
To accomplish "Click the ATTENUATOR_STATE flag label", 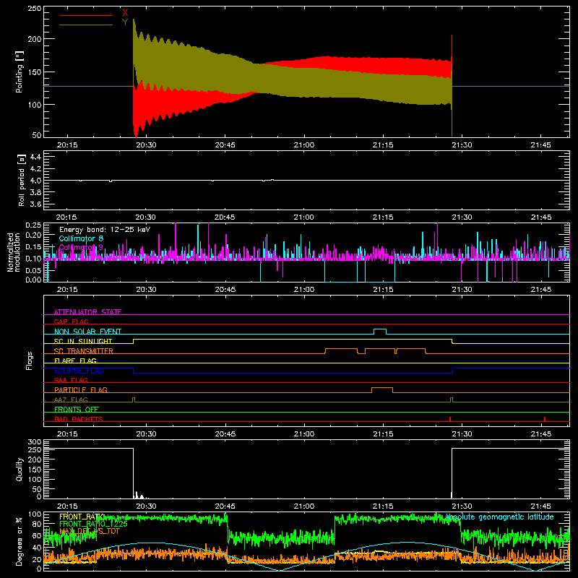I will (x=87, y=312).
